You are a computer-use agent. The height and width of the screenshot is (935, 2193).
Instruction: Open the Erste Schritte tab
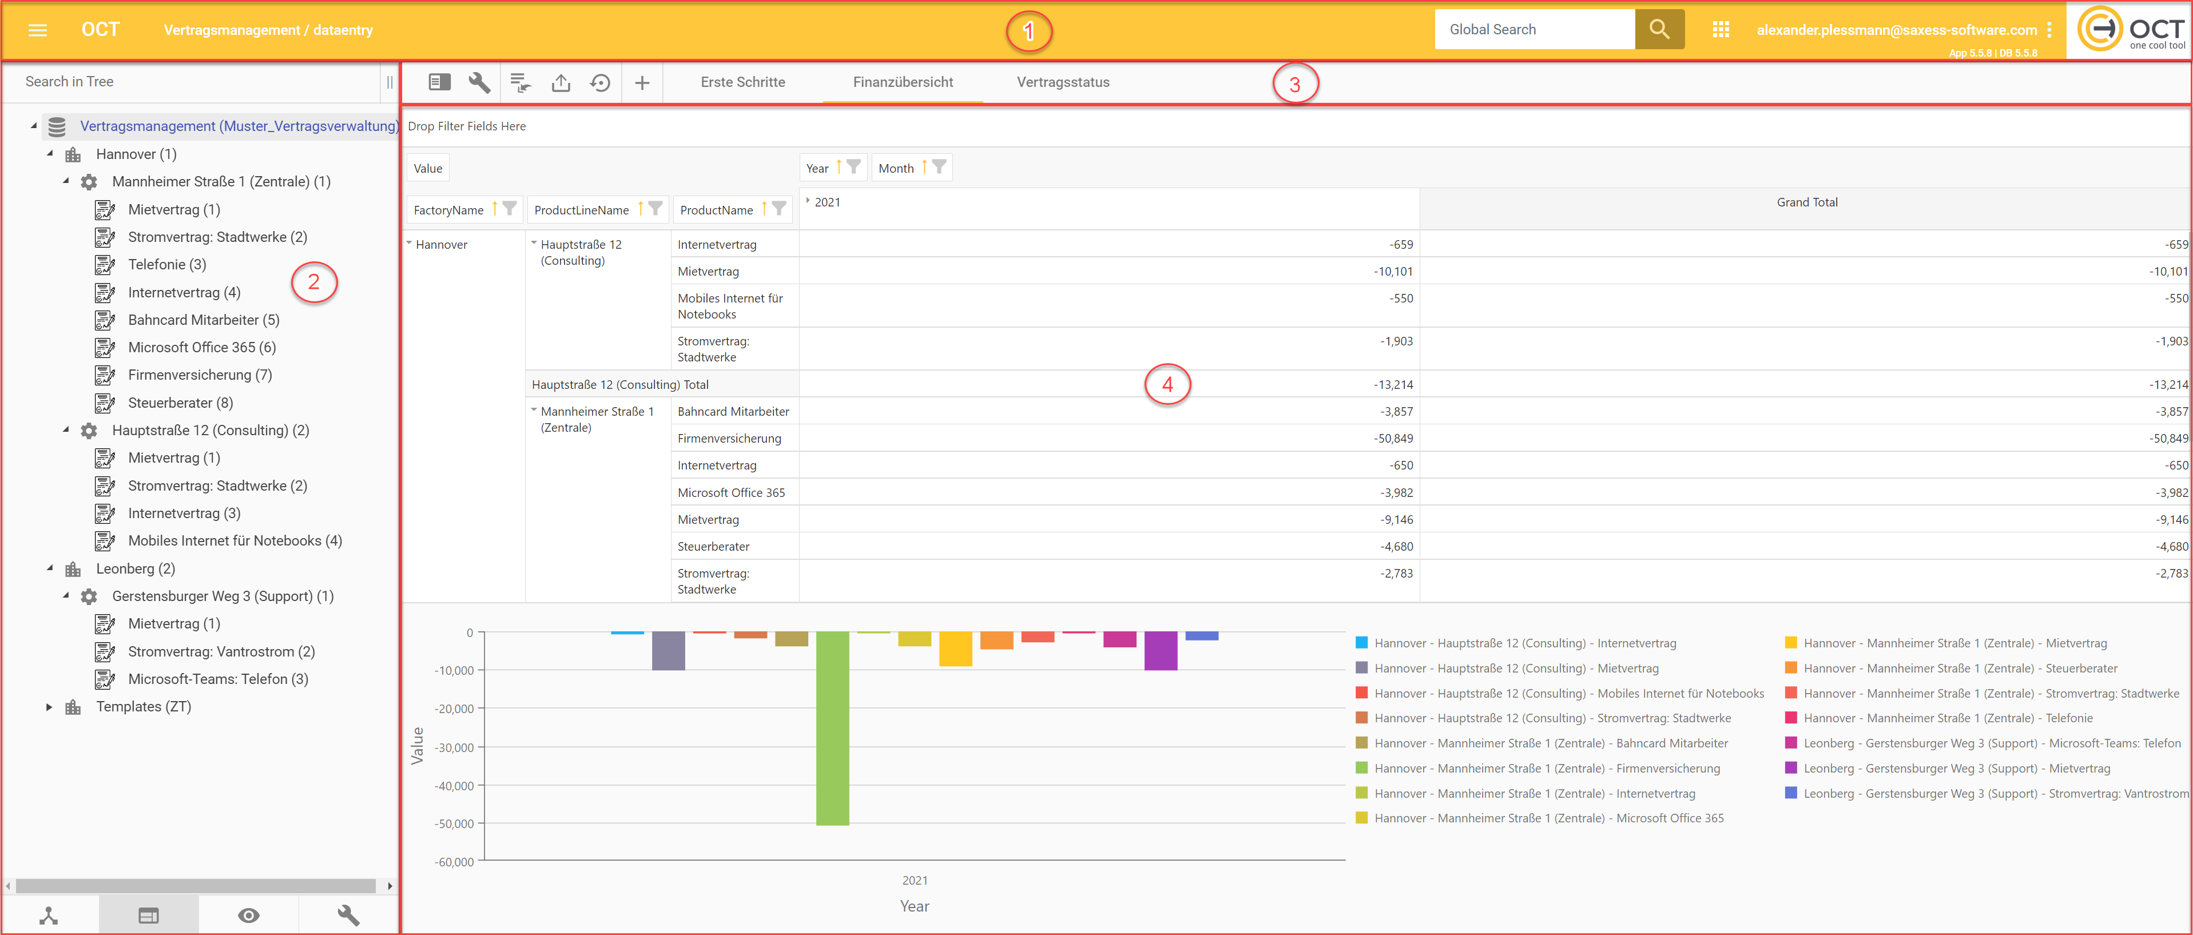(x=742, y=82)
